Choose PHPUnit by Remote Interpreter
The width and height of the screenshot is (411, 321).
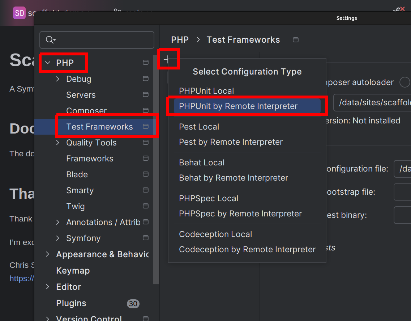(x=238, y=106)
